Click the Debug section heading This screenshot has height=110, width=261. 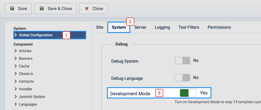(122, 44)
